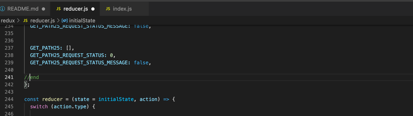Screen dimensions: 413x116
Task: Click the variable symbol icon beside initialState
Action: click(64, 20)
